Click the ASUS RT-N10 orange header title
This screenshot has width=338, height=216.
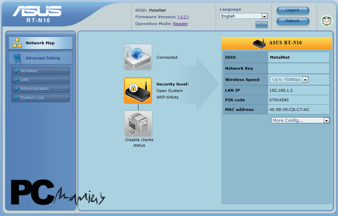(x=285, y=42)
